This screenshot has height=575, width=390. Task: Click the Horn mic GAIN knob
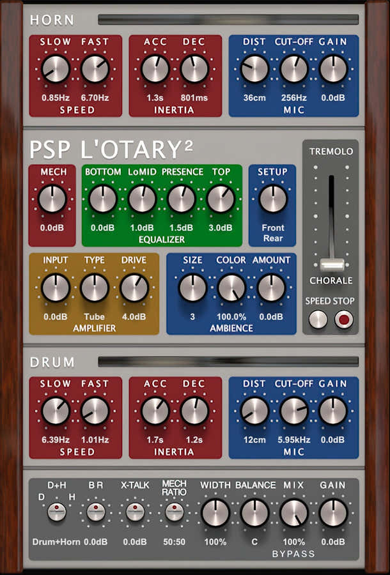click(x=333, y=69)
